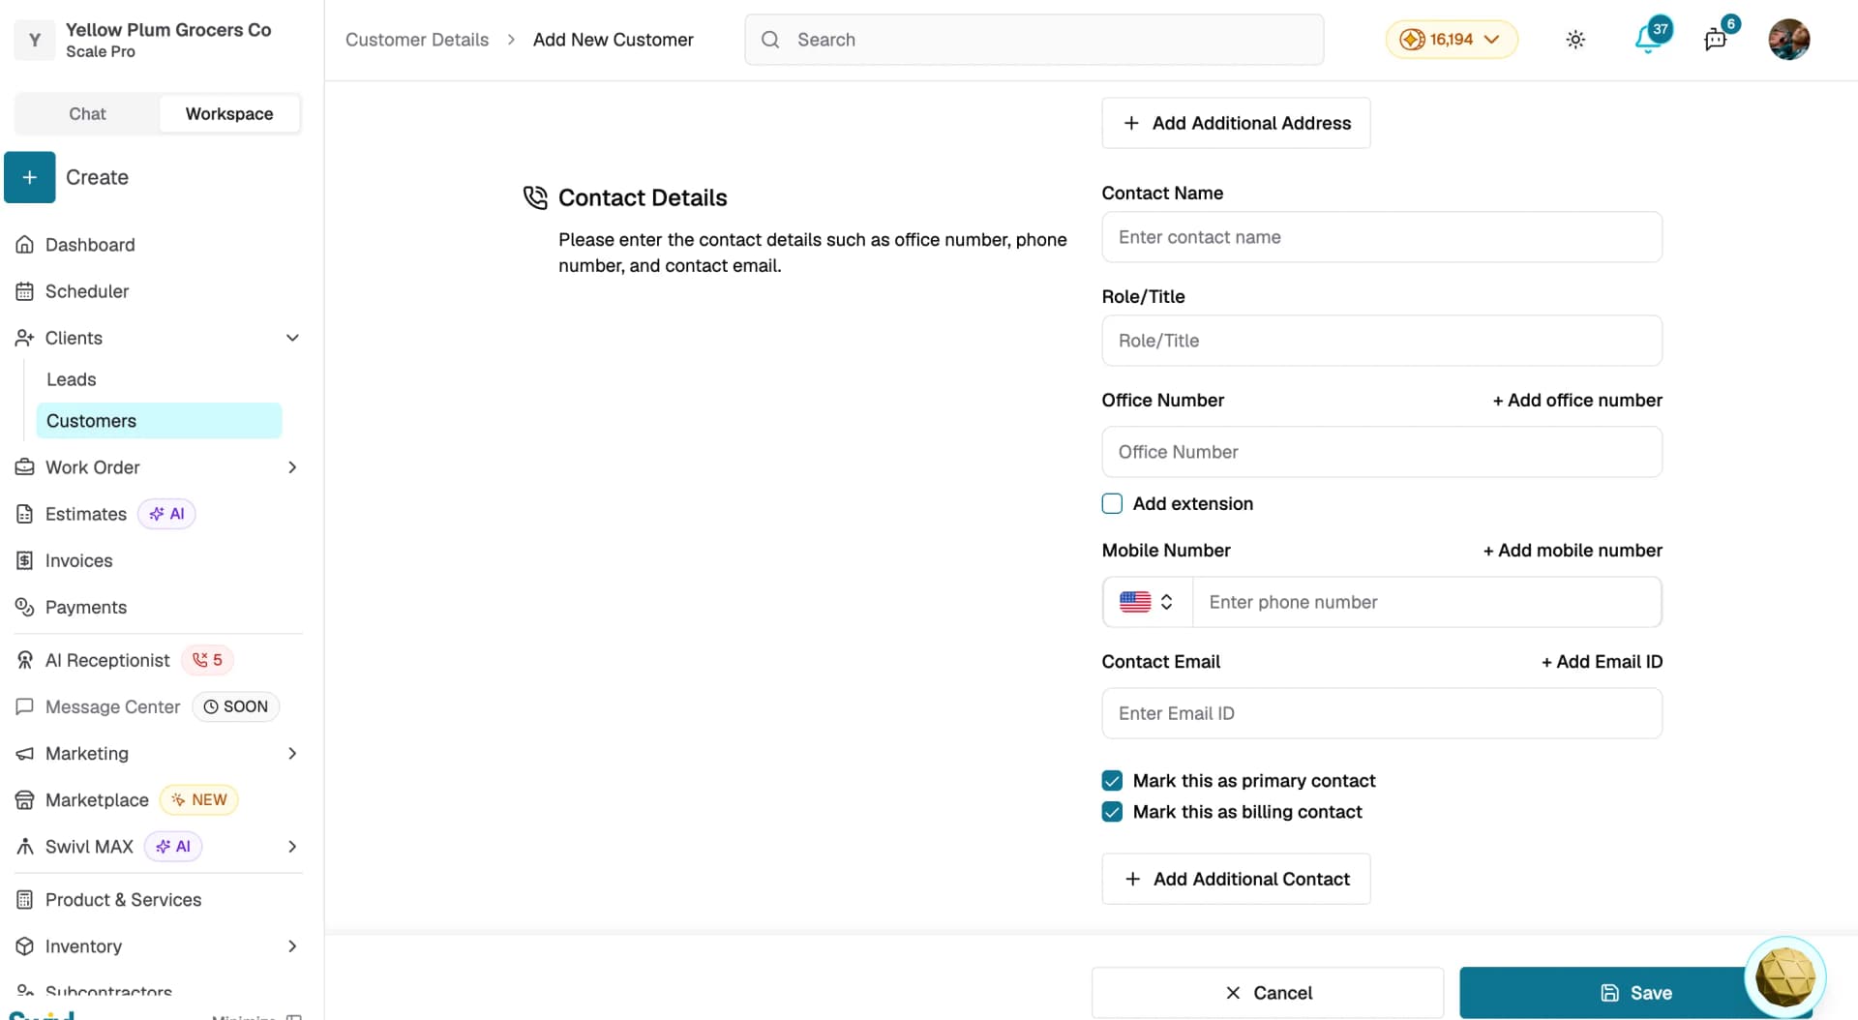The width and height of the screenshot is (1858, 1020).
Task: Click the Add New Customer breadcrumb text
Action: click(613, 40)
